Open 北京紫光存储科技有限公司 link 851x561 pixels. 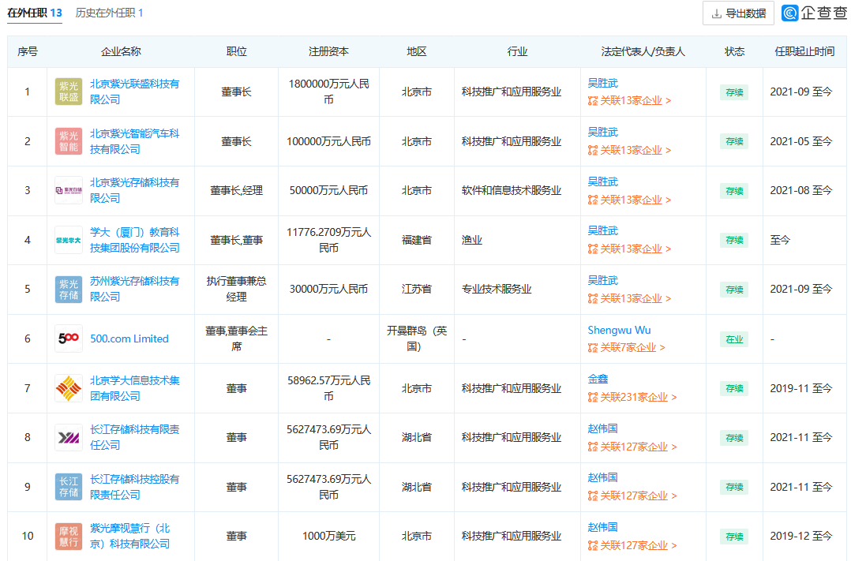tap(134, 190)
